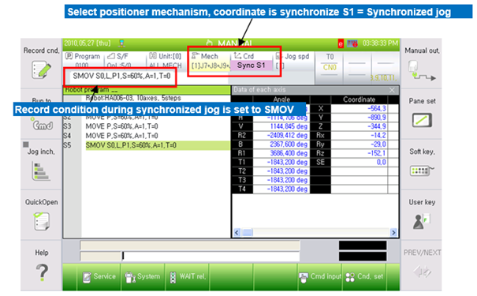This screenshot has width=477, height=296.
Task: Open the QuickOpen clipboard icon
Action: (41, 221)
